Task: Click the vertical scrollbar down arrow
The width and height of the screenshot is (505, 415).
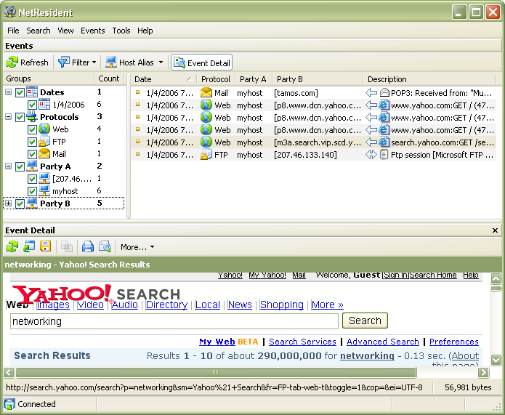Action: coord(496,360)
